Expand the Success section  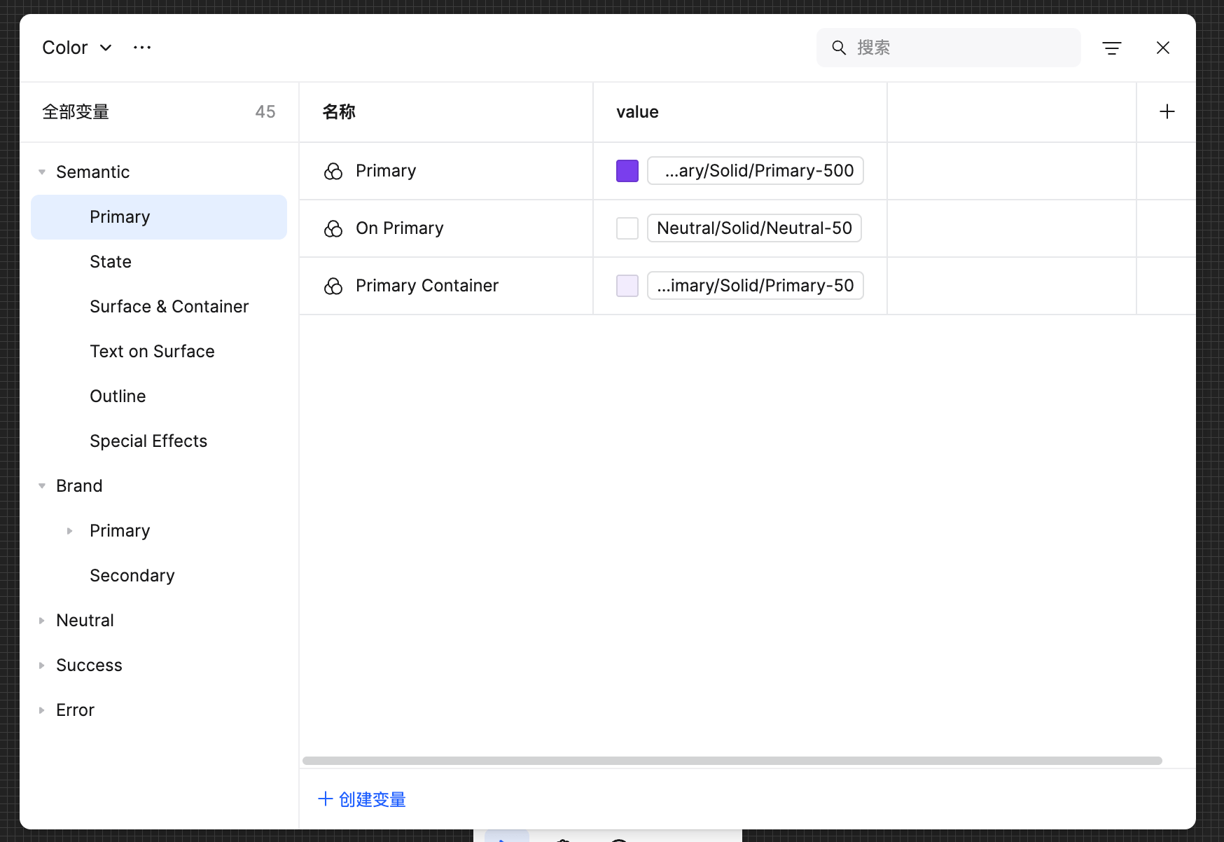click(x=42, y=665)
